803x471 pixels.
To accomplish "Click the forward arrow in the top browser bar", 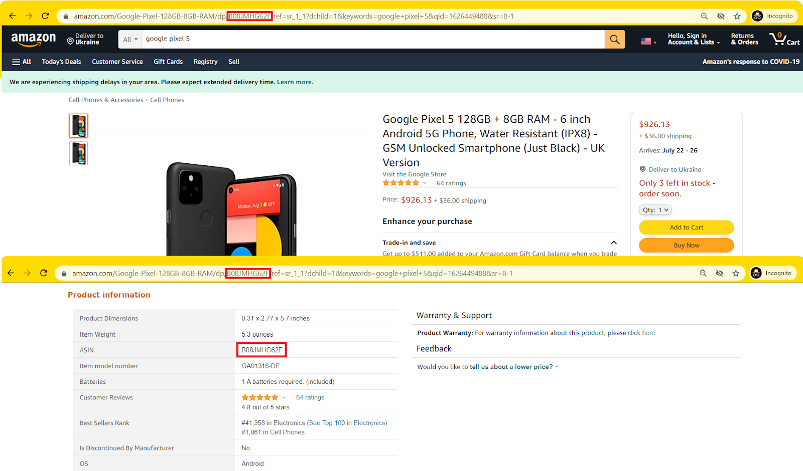I will pyautogui.click(x=29, y=16).
